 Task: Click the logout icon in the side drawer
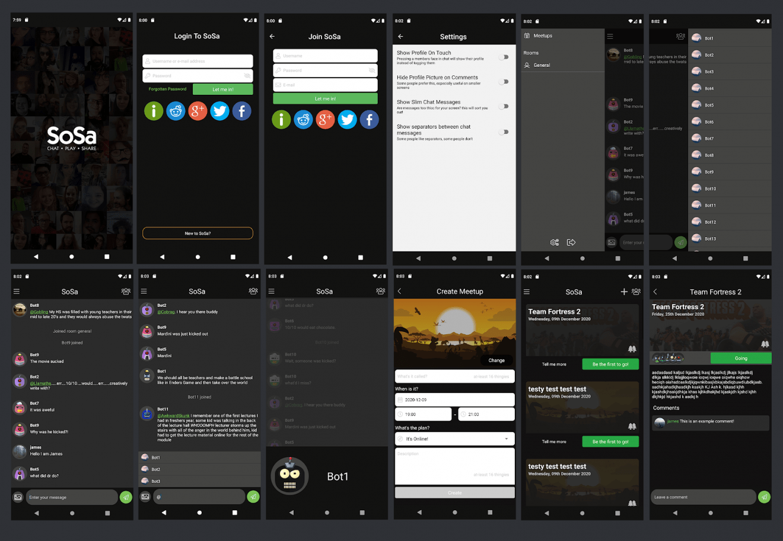pos(571,242)
